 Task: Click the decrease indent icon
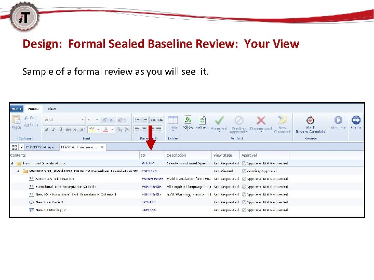point(153,120)
